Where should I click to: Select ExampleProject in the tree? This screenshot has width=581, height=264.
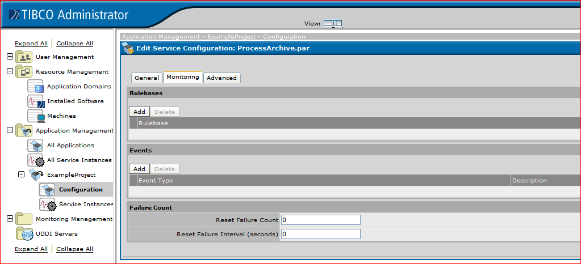(71, 175)
